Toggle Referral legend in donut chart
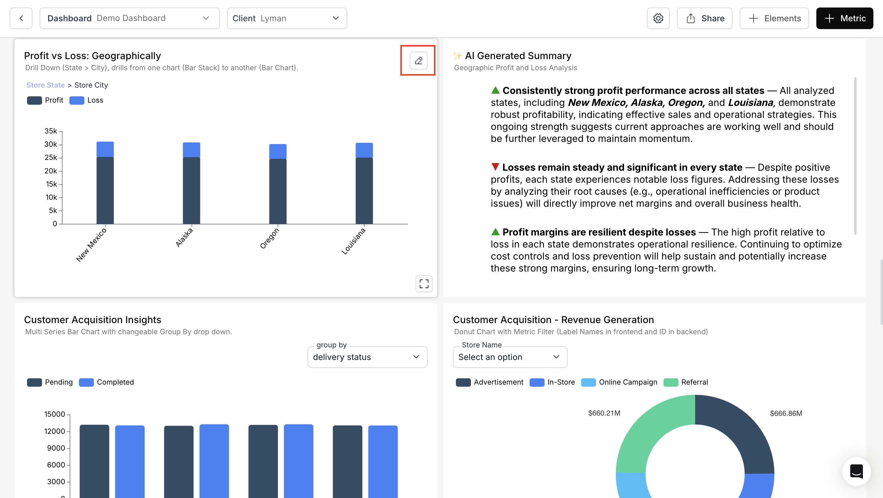The height and width of the screenshot is (498, 883). [x=686, y=382]
